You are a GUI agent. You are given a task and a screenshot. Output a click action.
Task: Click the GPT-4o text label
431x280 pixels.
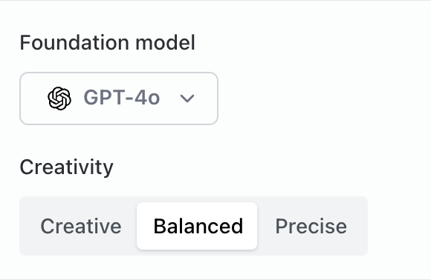tap(121, 98)
